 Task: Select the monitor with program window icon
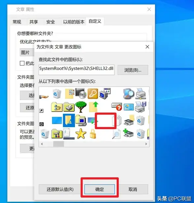tap(105, 94)
